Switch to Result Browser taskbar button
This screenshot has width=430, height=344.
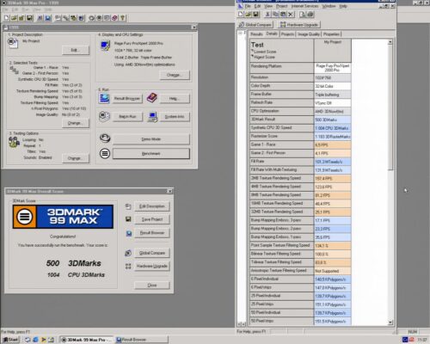pos(142,340)
